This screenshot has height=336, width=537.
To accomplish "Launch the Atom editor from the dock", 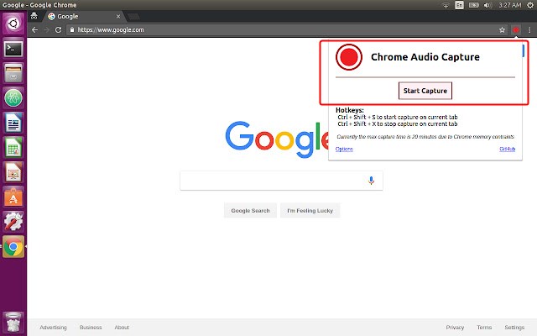I will 13,97.
